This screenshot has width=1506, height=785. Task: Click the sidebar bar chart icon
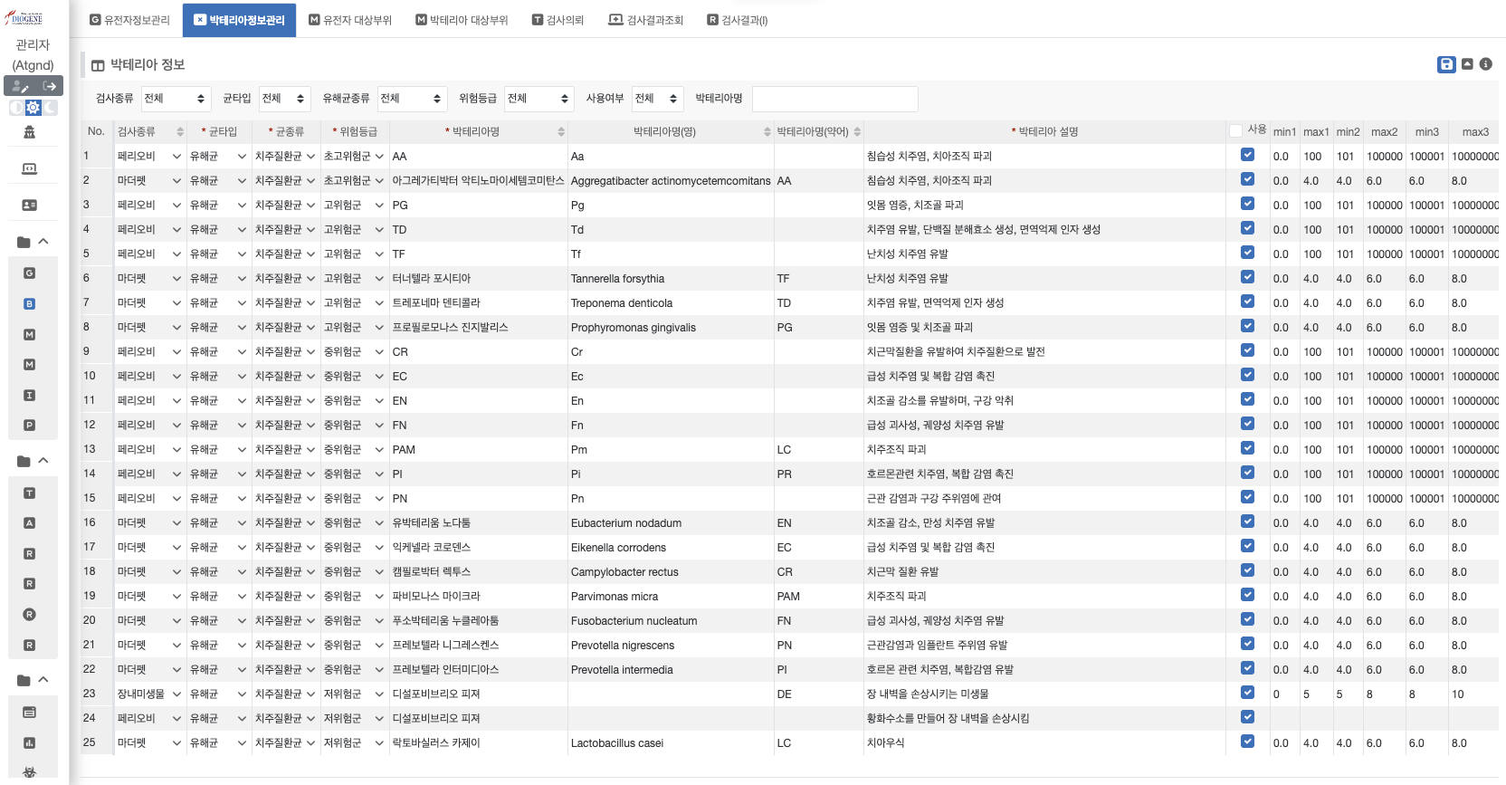pyautogui.click(x=29, y=742)
